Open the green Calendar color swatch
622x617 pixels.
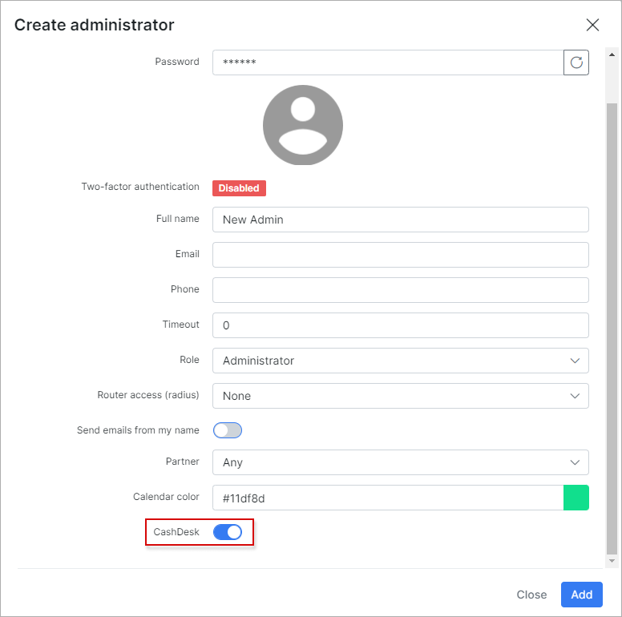click(x=576, y=498)
